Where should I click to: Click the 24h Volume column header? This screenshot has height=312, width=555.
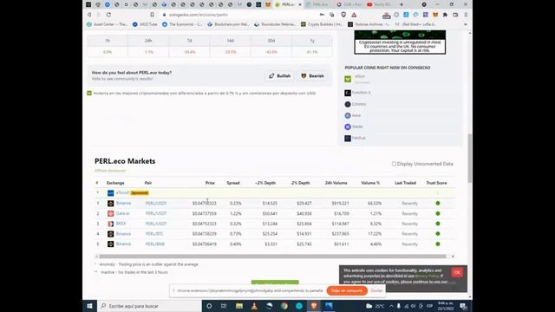point(336,183)
